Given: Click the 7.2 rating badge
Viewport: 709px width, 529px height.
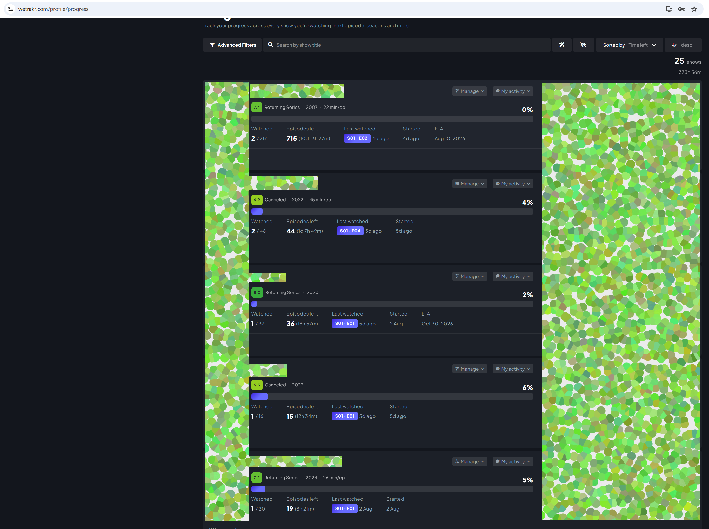Looking at the screenshot, I should (x=257, y=477).
